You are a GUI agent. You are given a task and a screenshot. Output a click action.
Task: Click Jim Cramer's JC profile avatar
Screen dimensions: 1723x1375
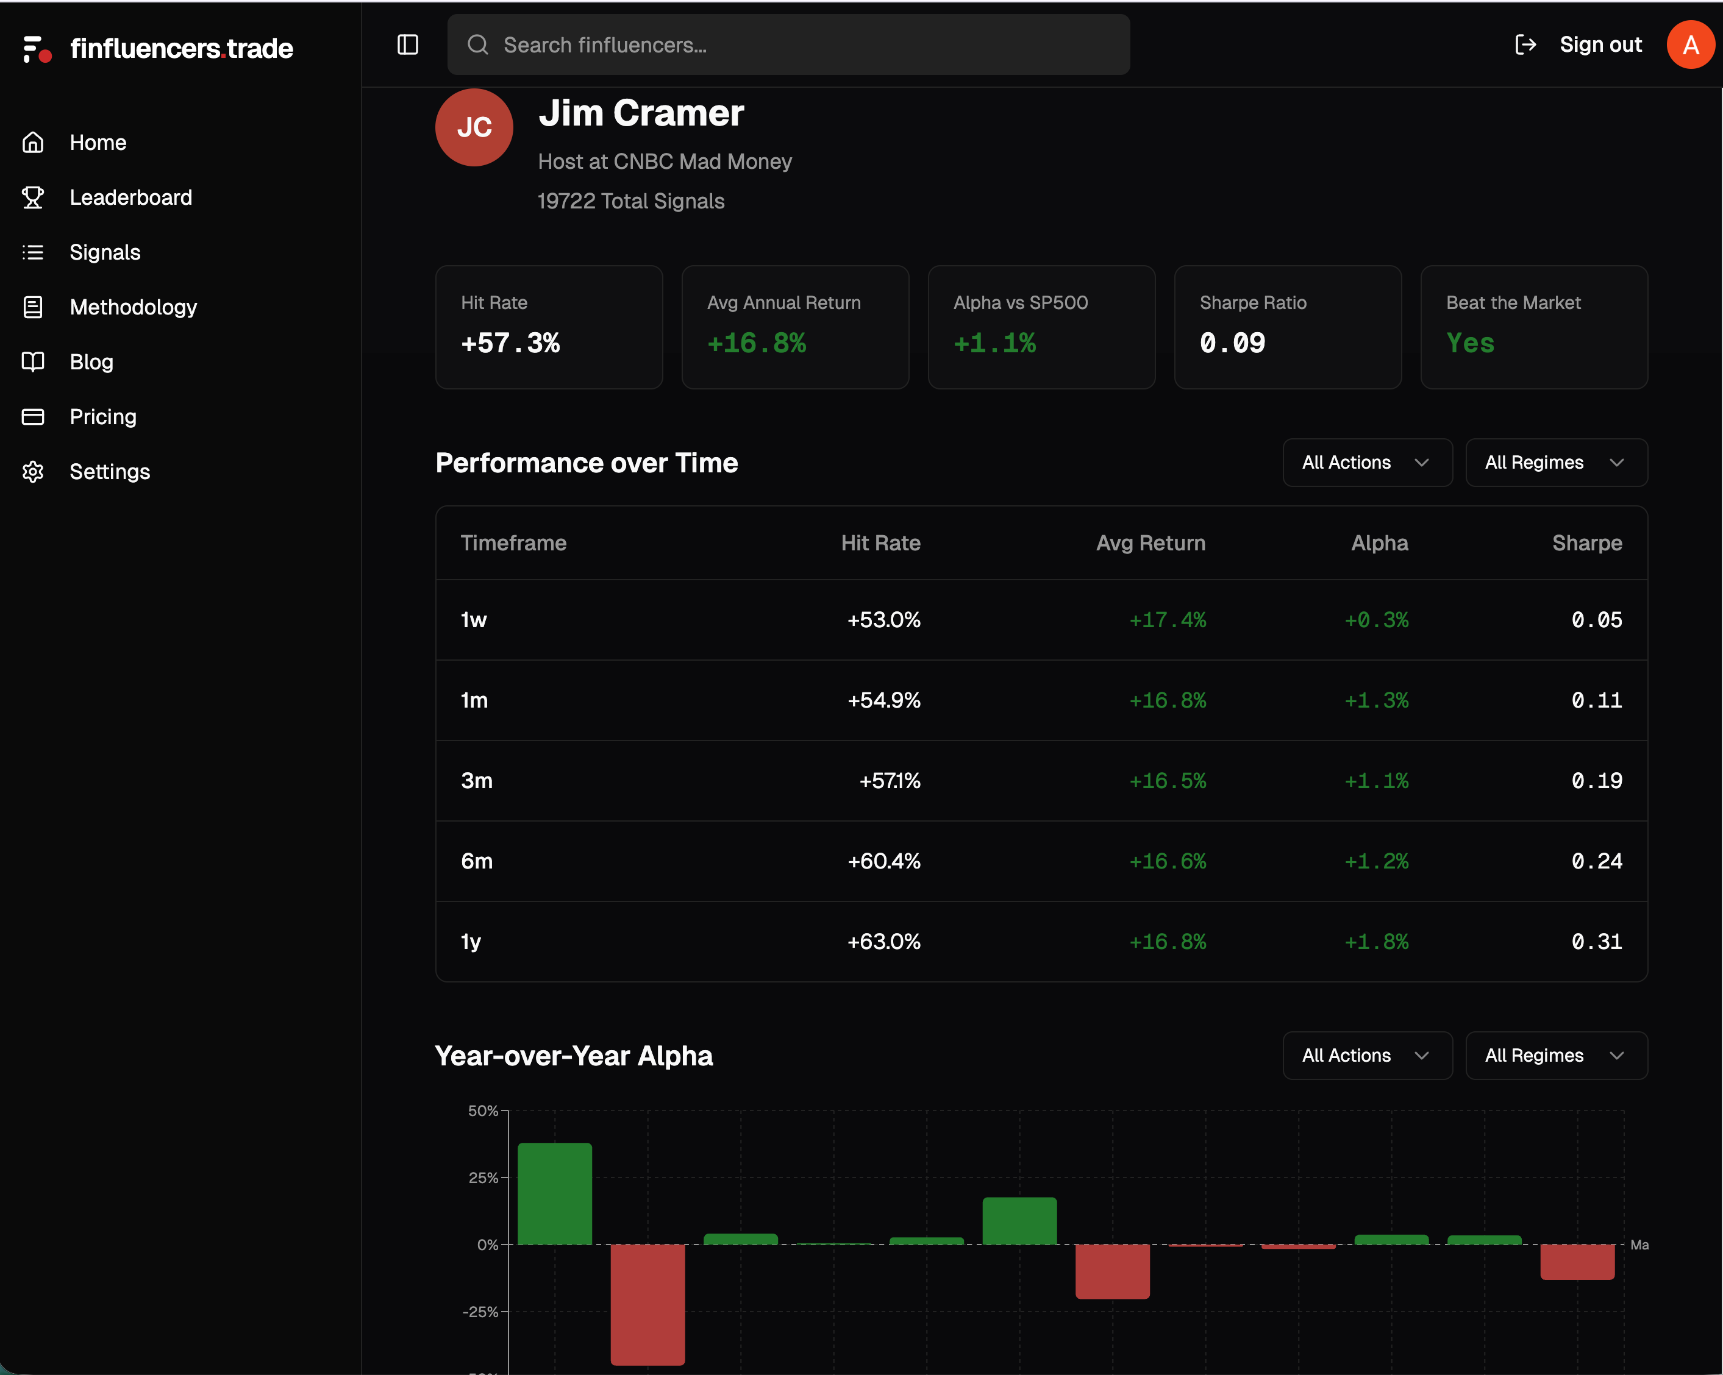pos(473,127)
